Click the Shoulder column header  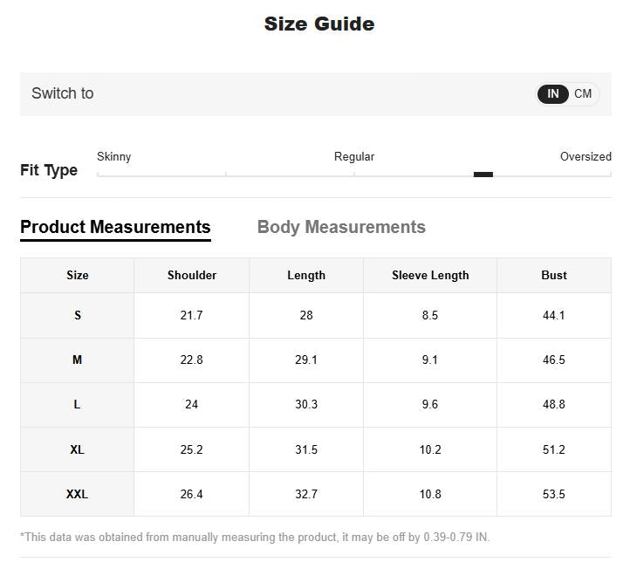pos(192,275)
